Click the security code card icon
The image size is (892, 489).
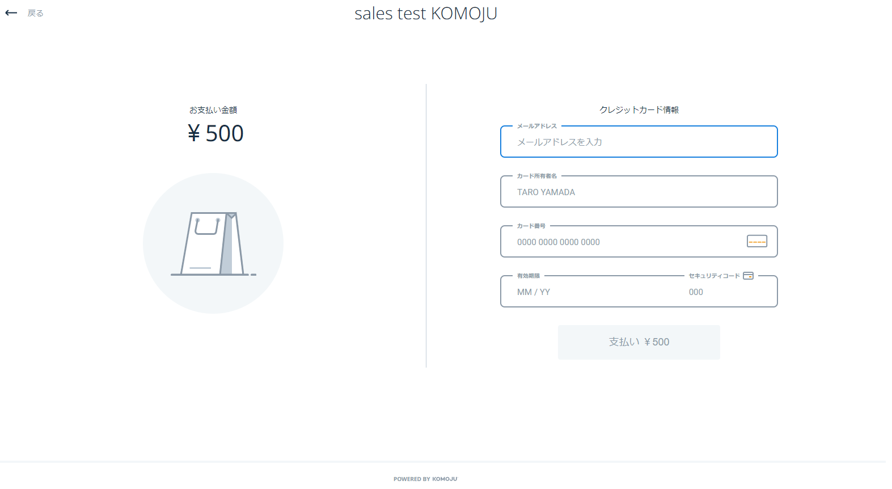click(x=748, y=276)
